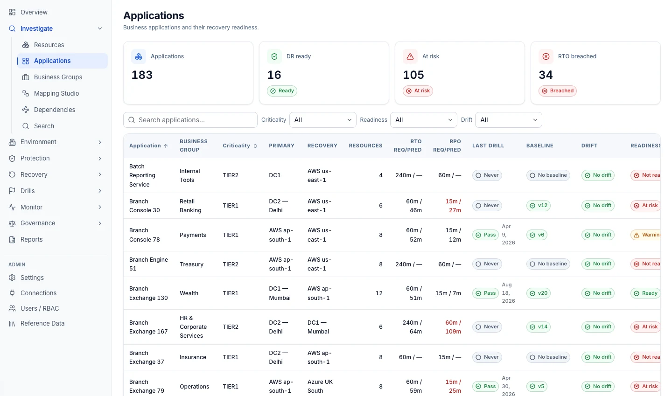The image size is (672, 396).
Task: Sort by Criticality column header
Action: tap(240, 146)
